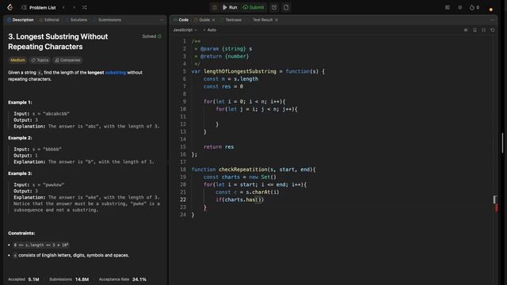Open the layout manager icon

click(x=448, y=7)
